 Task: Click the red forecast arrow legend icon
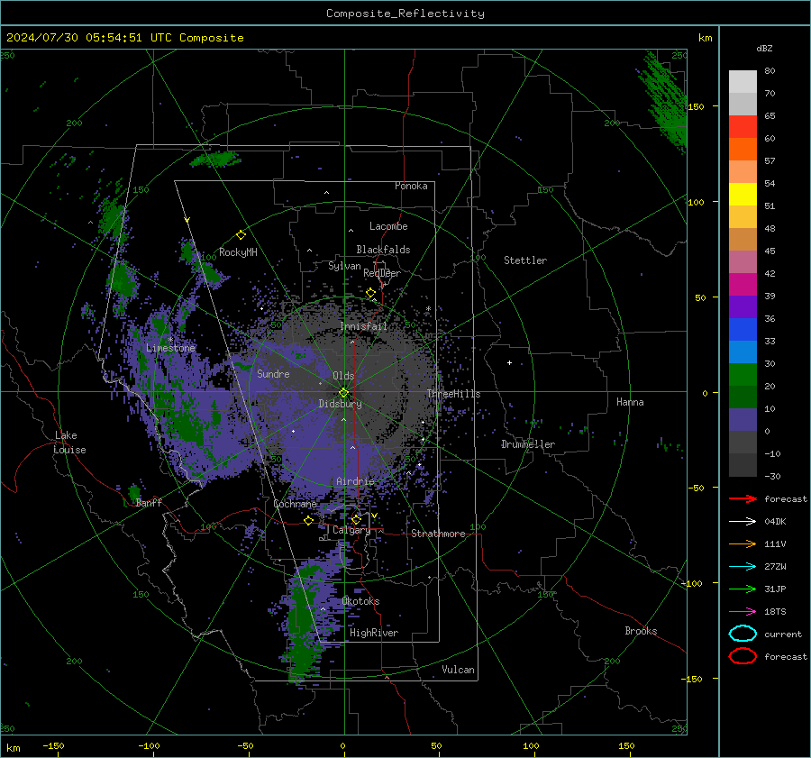743,498
